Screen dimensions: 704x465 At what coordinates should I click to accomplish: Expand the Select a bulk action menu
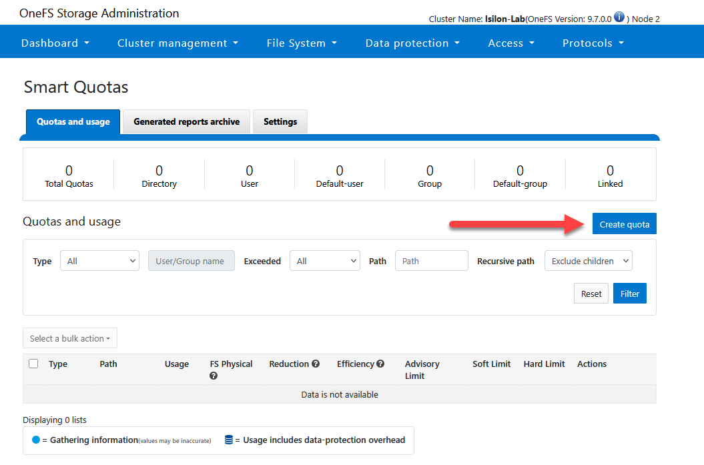click(x=69, y=338)
